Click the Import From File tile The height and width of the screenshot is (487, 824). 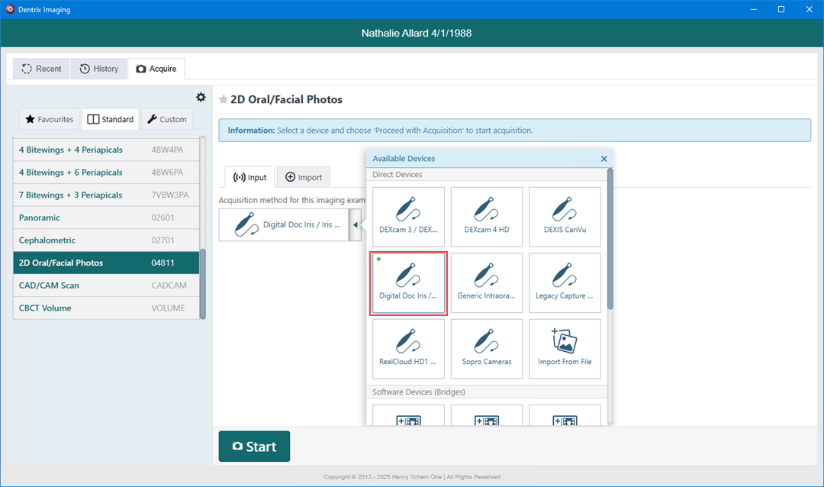tap(565, 349)
